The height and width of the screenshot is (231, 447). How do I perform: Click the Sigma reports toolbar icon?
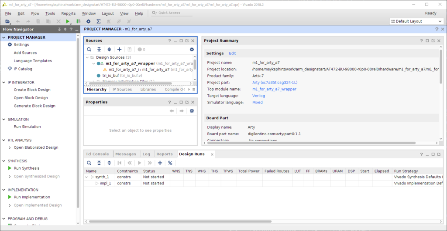[98, 21]
